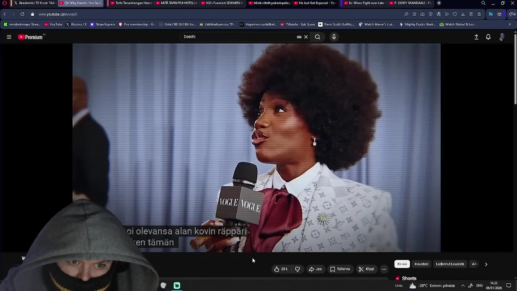Viewport: 517px width, 291px height.
Task: Open the extensions cube icon
Action: coord(499,14)
